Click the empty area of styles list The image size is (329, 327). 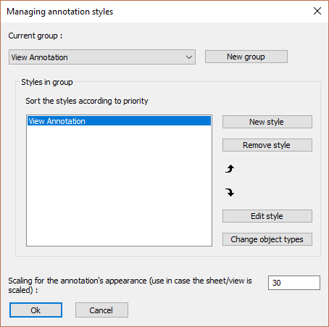(119, 186)
